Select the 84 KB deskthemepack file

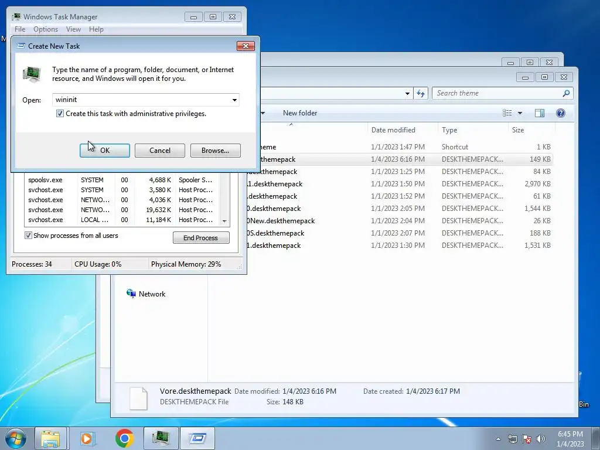400,172
